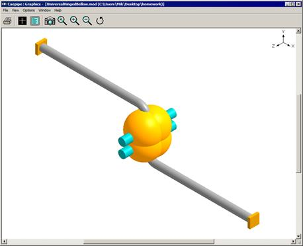Click the camera snapshot icon
The width and height of the screenshot is (303, 246).
50,21
